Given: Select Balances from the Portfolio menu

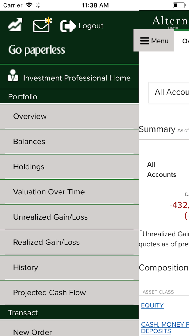Looking at the screenshot, I should pyautogui.click(x=29, y=142).
